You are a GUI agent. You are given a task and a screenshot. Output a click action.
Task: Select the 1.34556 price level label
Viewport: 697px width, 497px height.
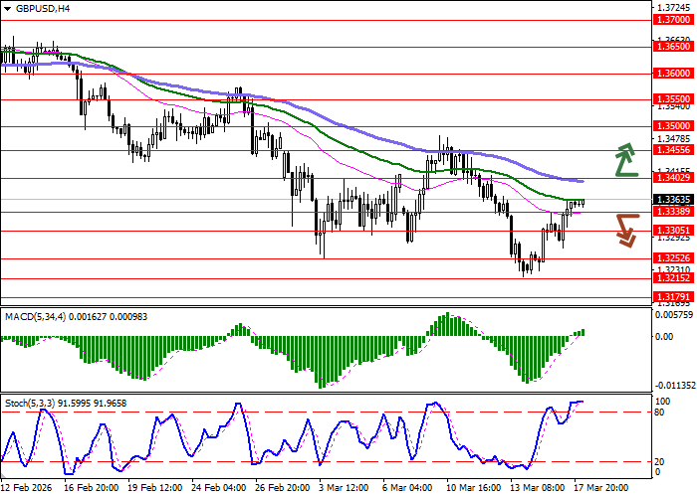(x=673, y=150)
